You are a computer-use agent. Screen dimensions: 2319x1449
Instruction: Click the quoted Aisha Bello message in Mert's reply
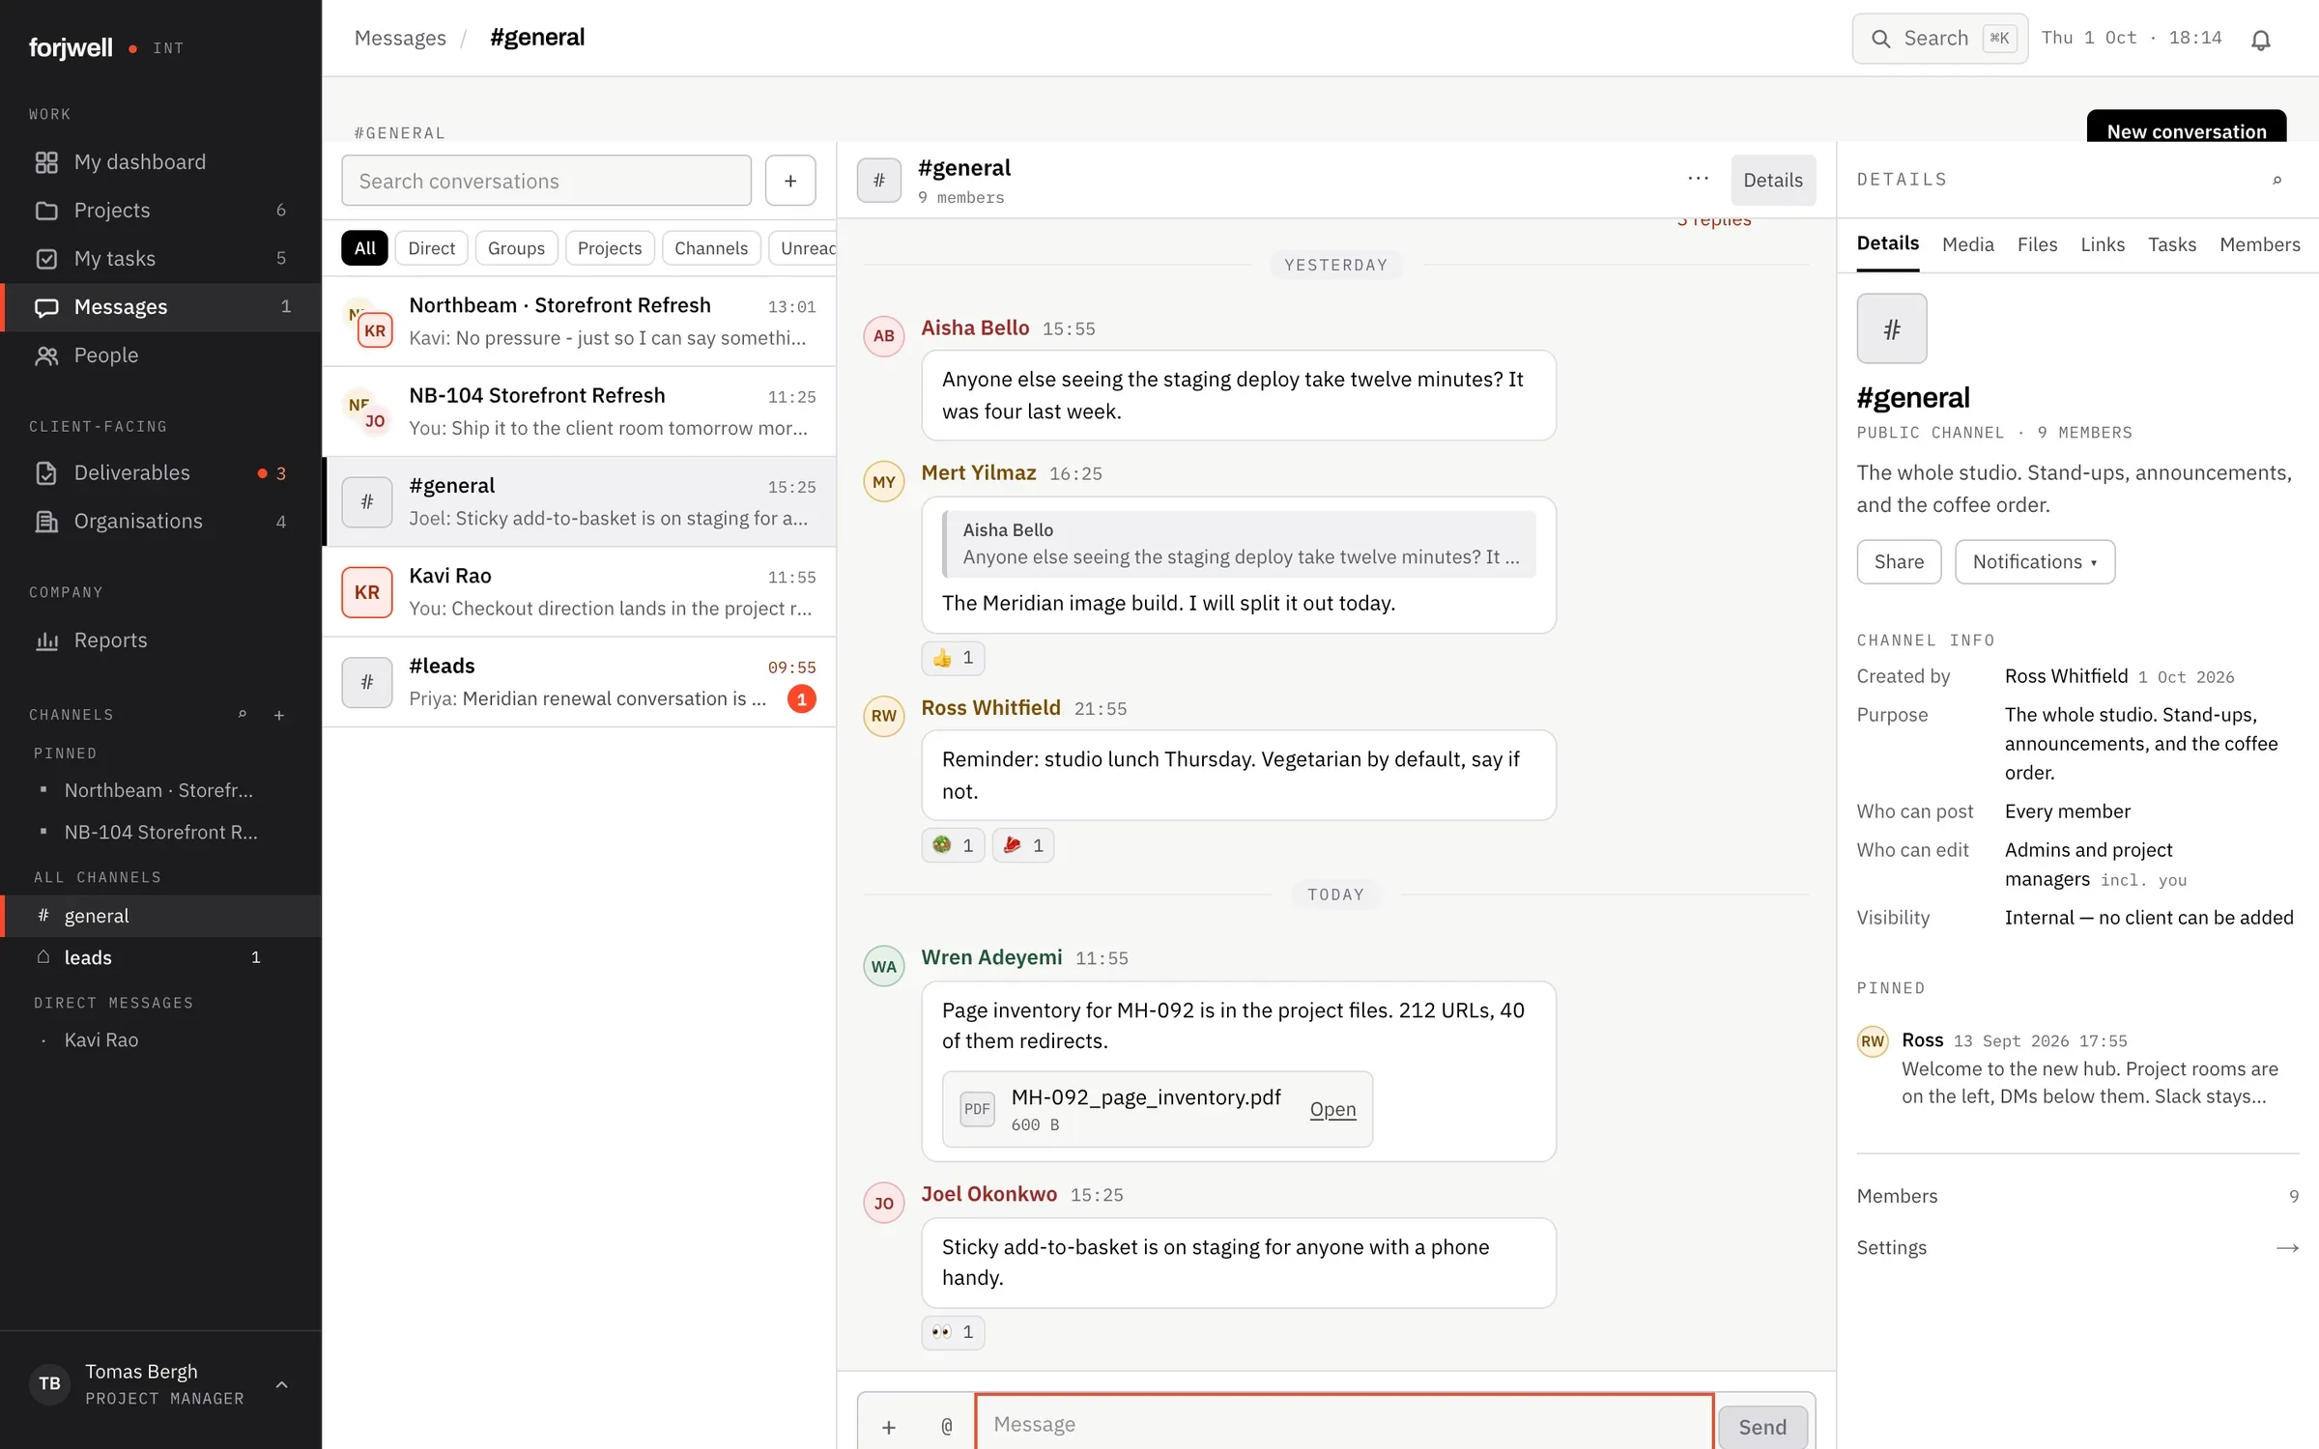pos(1239,544)
